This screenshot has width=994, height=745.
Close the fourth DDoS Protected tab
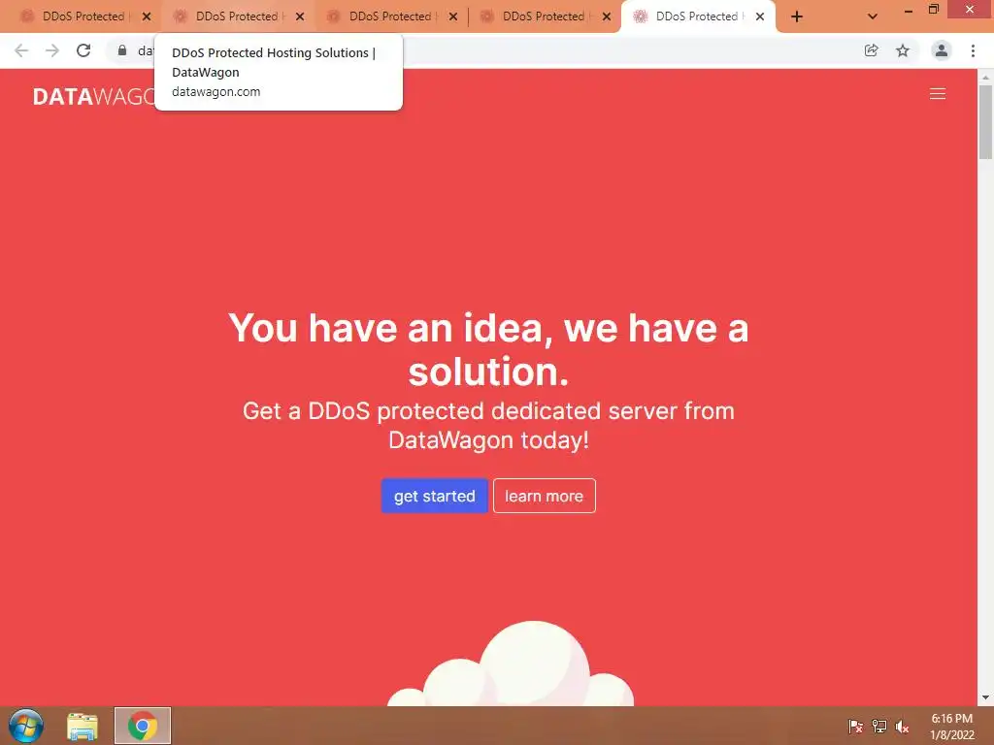point(607,16)
